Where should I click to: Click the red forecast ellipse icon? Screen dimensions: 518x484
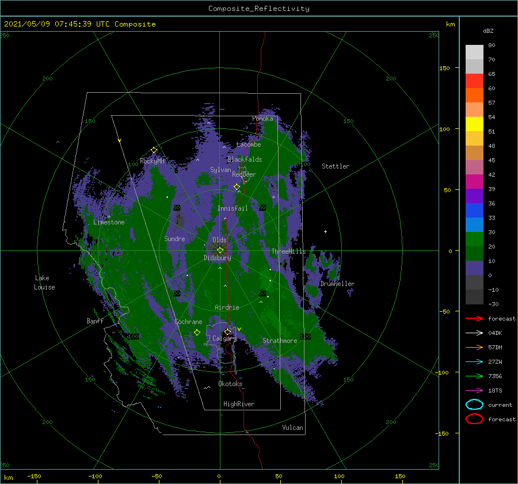point(474,419)
